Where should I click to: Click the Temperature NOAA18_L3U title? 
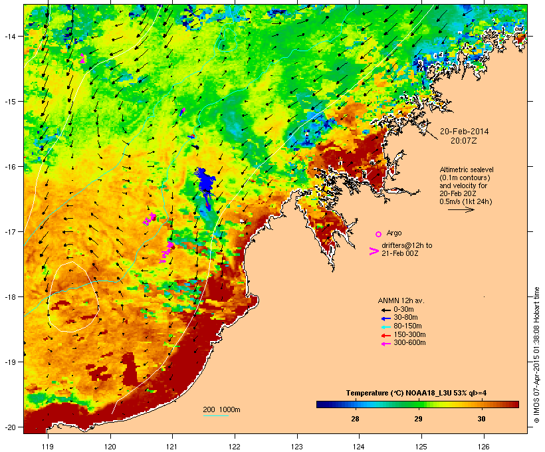[x=416, y=394]
